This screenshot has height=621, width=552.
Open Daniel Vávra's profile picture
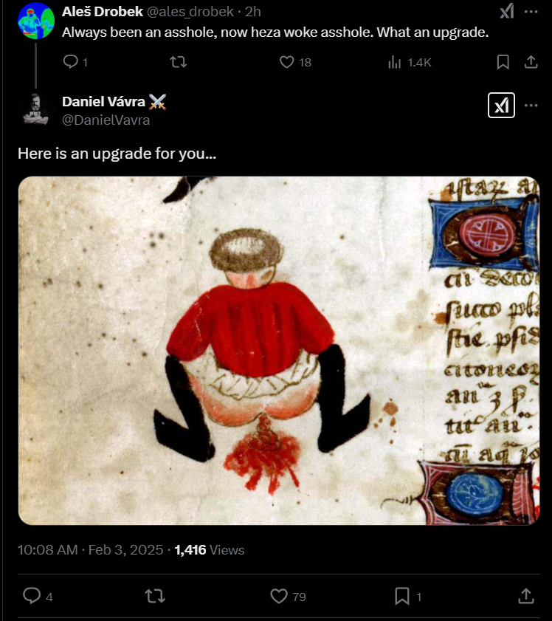36,111
